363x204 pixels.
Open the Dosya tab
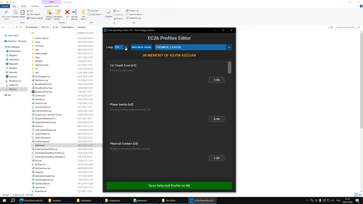5,6
